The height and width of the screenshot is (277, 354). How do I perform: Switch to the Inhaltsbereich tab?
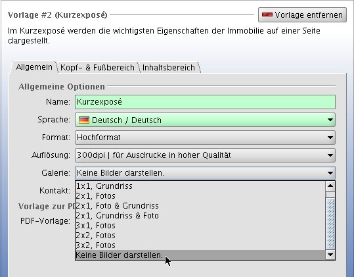169,68
